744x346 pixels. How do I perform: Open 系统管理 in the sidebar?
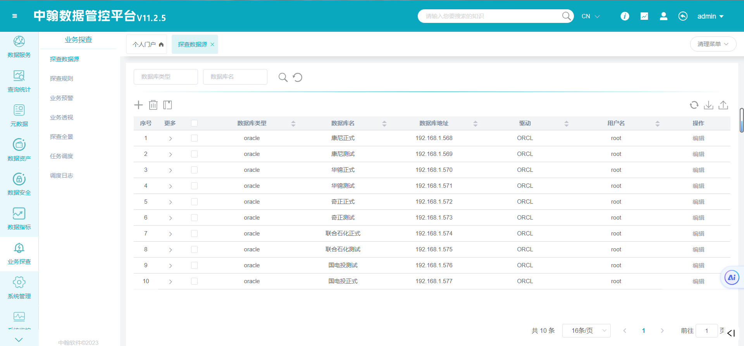click(x=19, y=288)
